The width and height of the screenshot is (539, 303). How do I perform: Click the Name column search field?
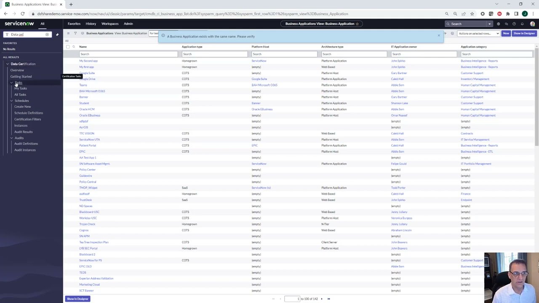(x=128, y=54)
